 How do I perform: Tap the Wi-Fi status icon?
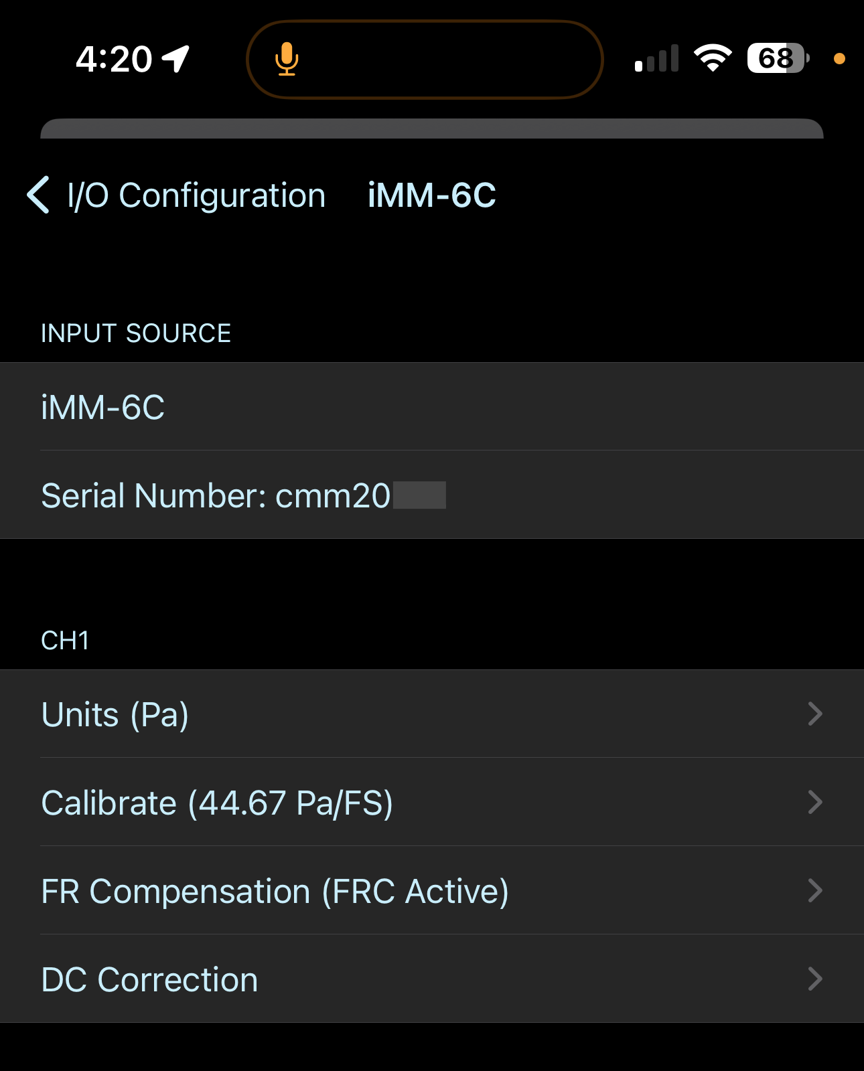712,59
